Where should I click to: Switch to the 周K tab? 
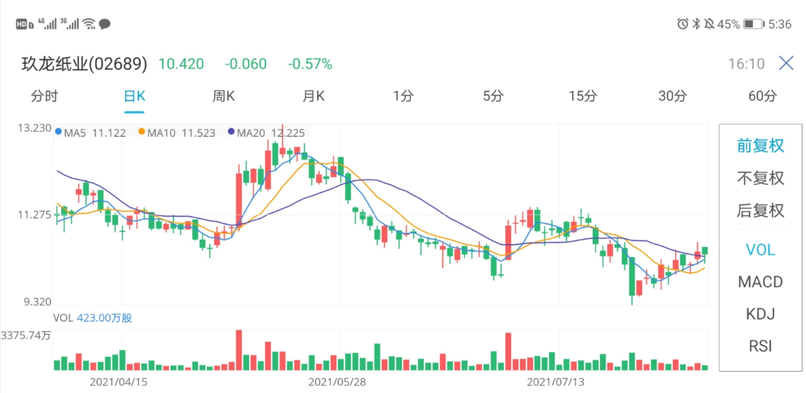[223, 96]
